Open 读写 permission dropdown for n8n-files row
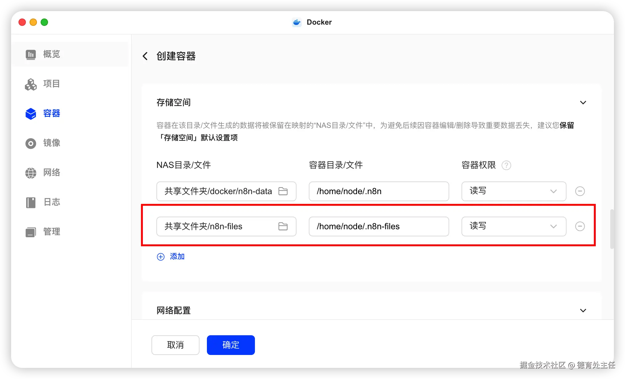Viewport: 625px width, 379px height. 513,226
